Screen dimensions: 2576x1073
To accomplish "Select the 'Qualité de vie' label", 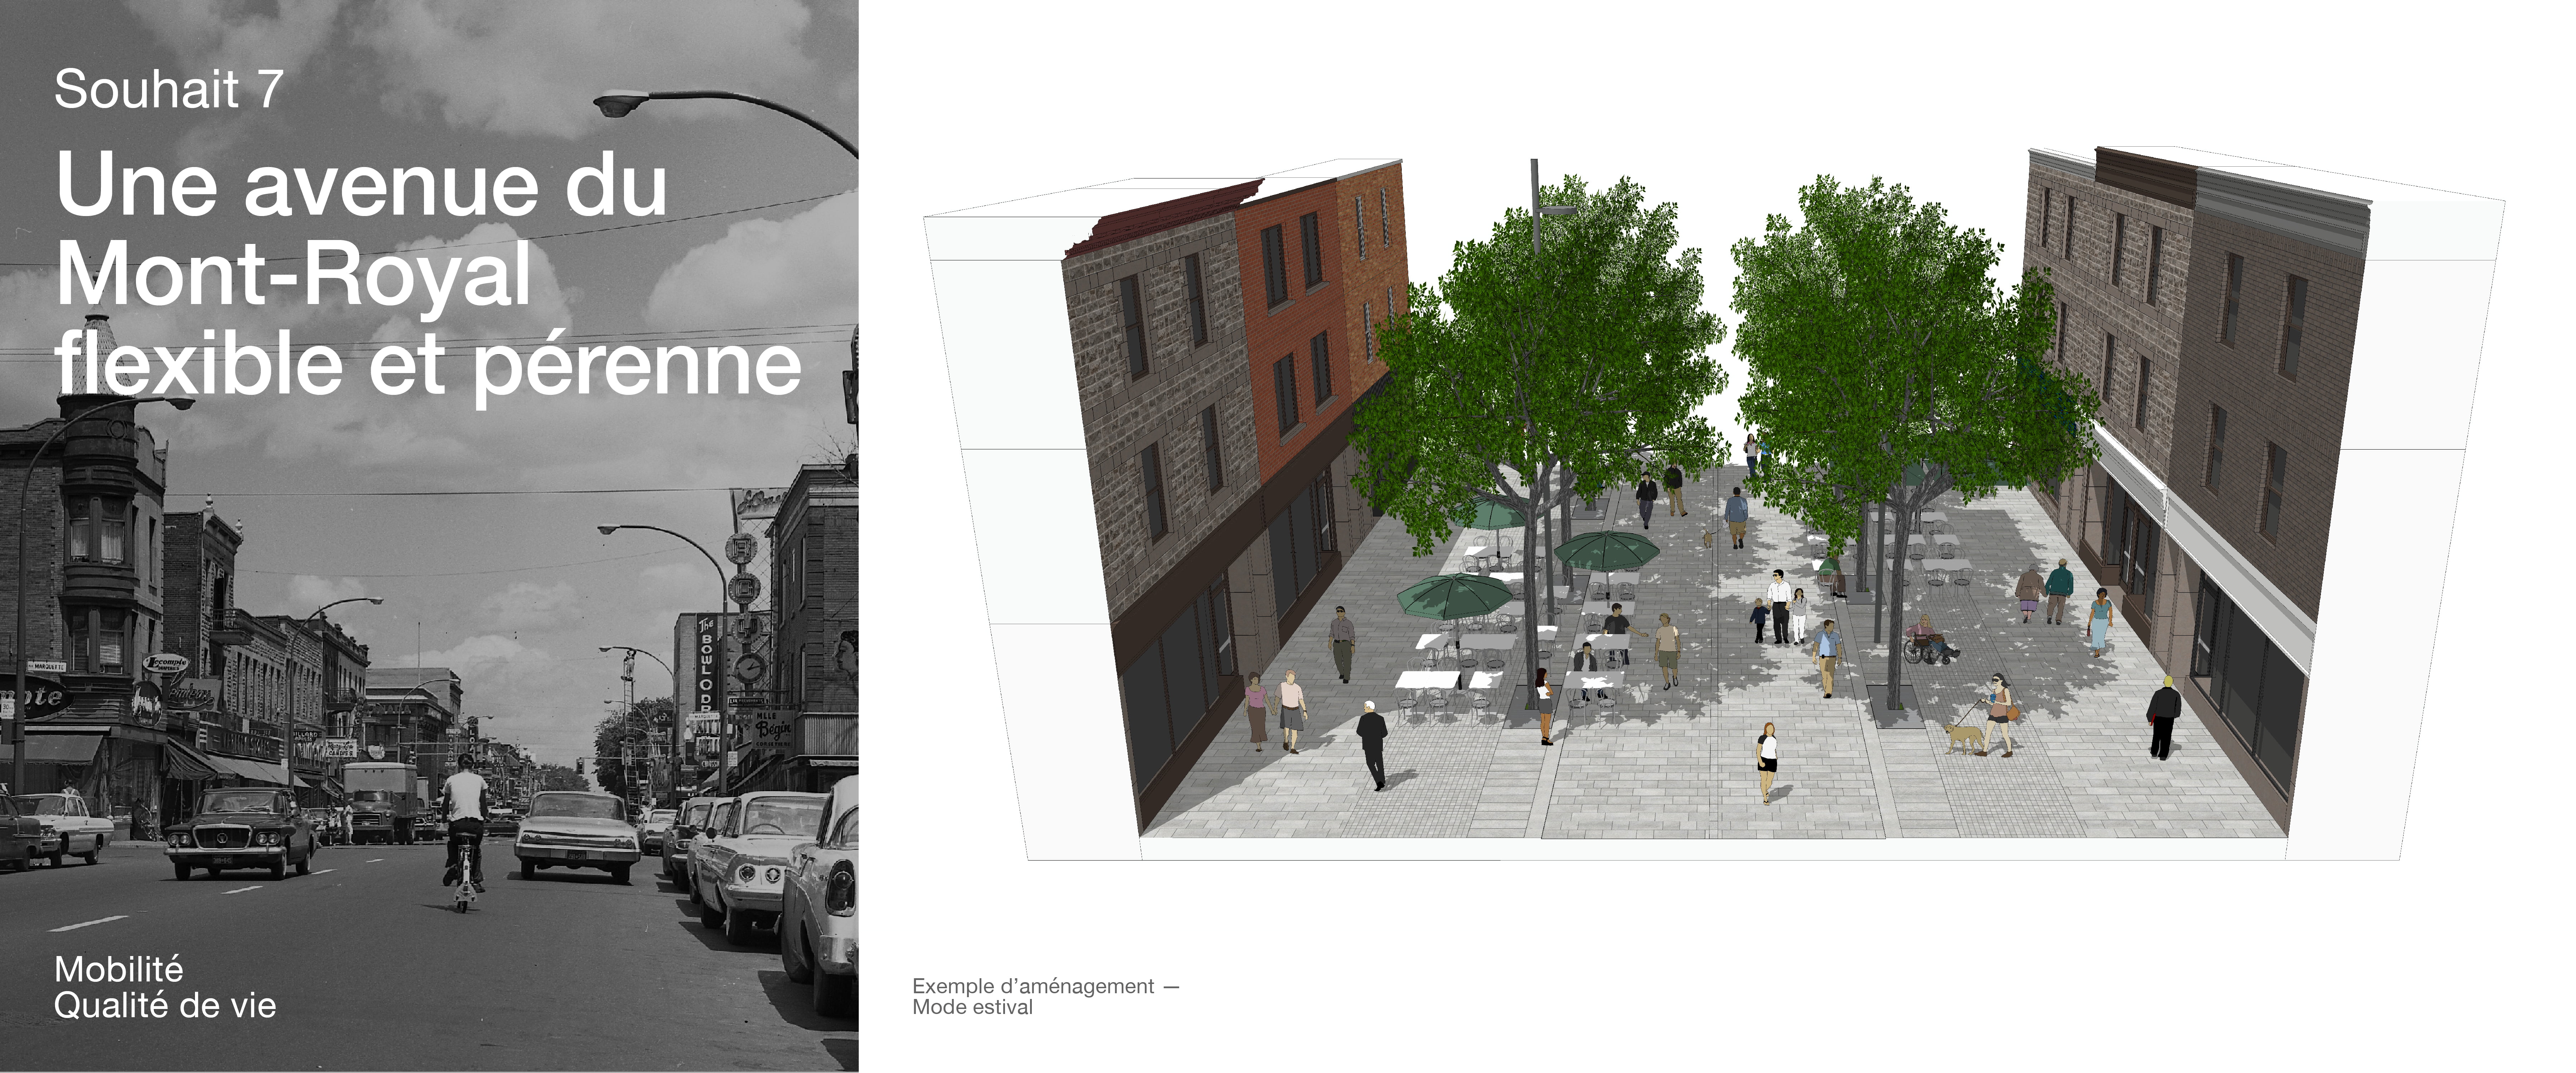I will click(x=165, y=1006).
